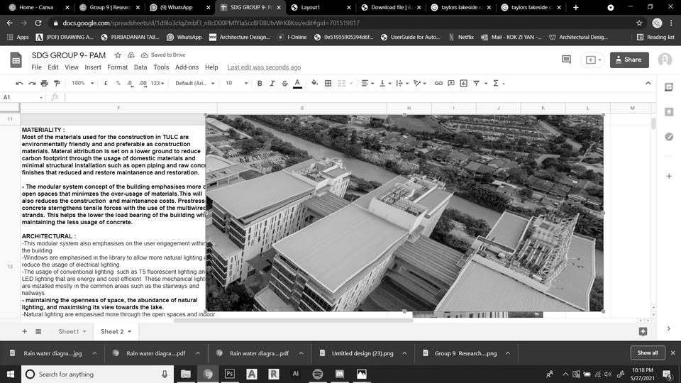Open text wrapping dropdown
Screen dimensions: 681x383
tap(402, 83)
